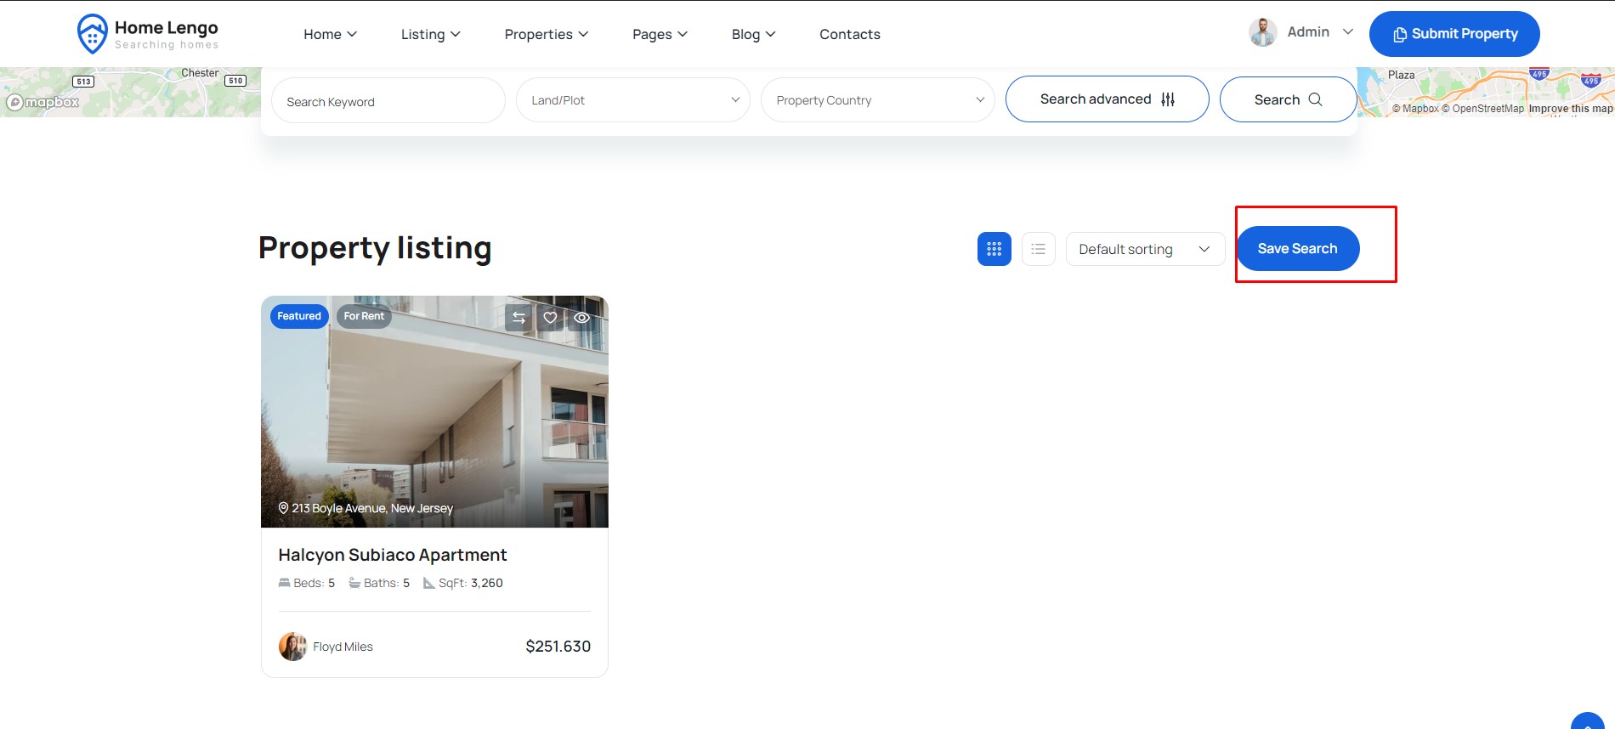Open the Halcyon Subiaco Apartment photo

[434, 412]
